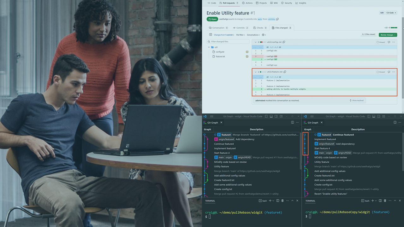Click the terminal prompt in the pullRebase terminal
This screenshot has width=404, height=227.
coord(208,217)
